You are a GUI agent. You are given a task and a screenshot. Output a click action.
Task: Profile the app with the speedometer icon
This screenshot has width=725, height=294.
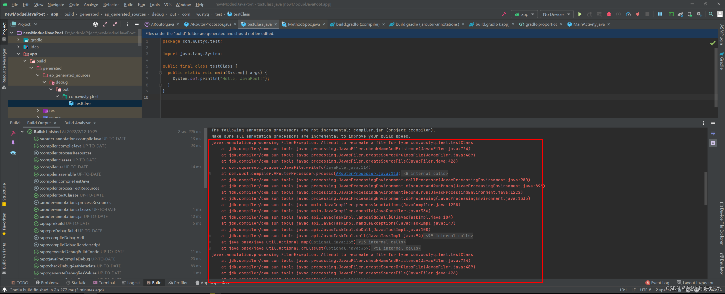[628, 14]
